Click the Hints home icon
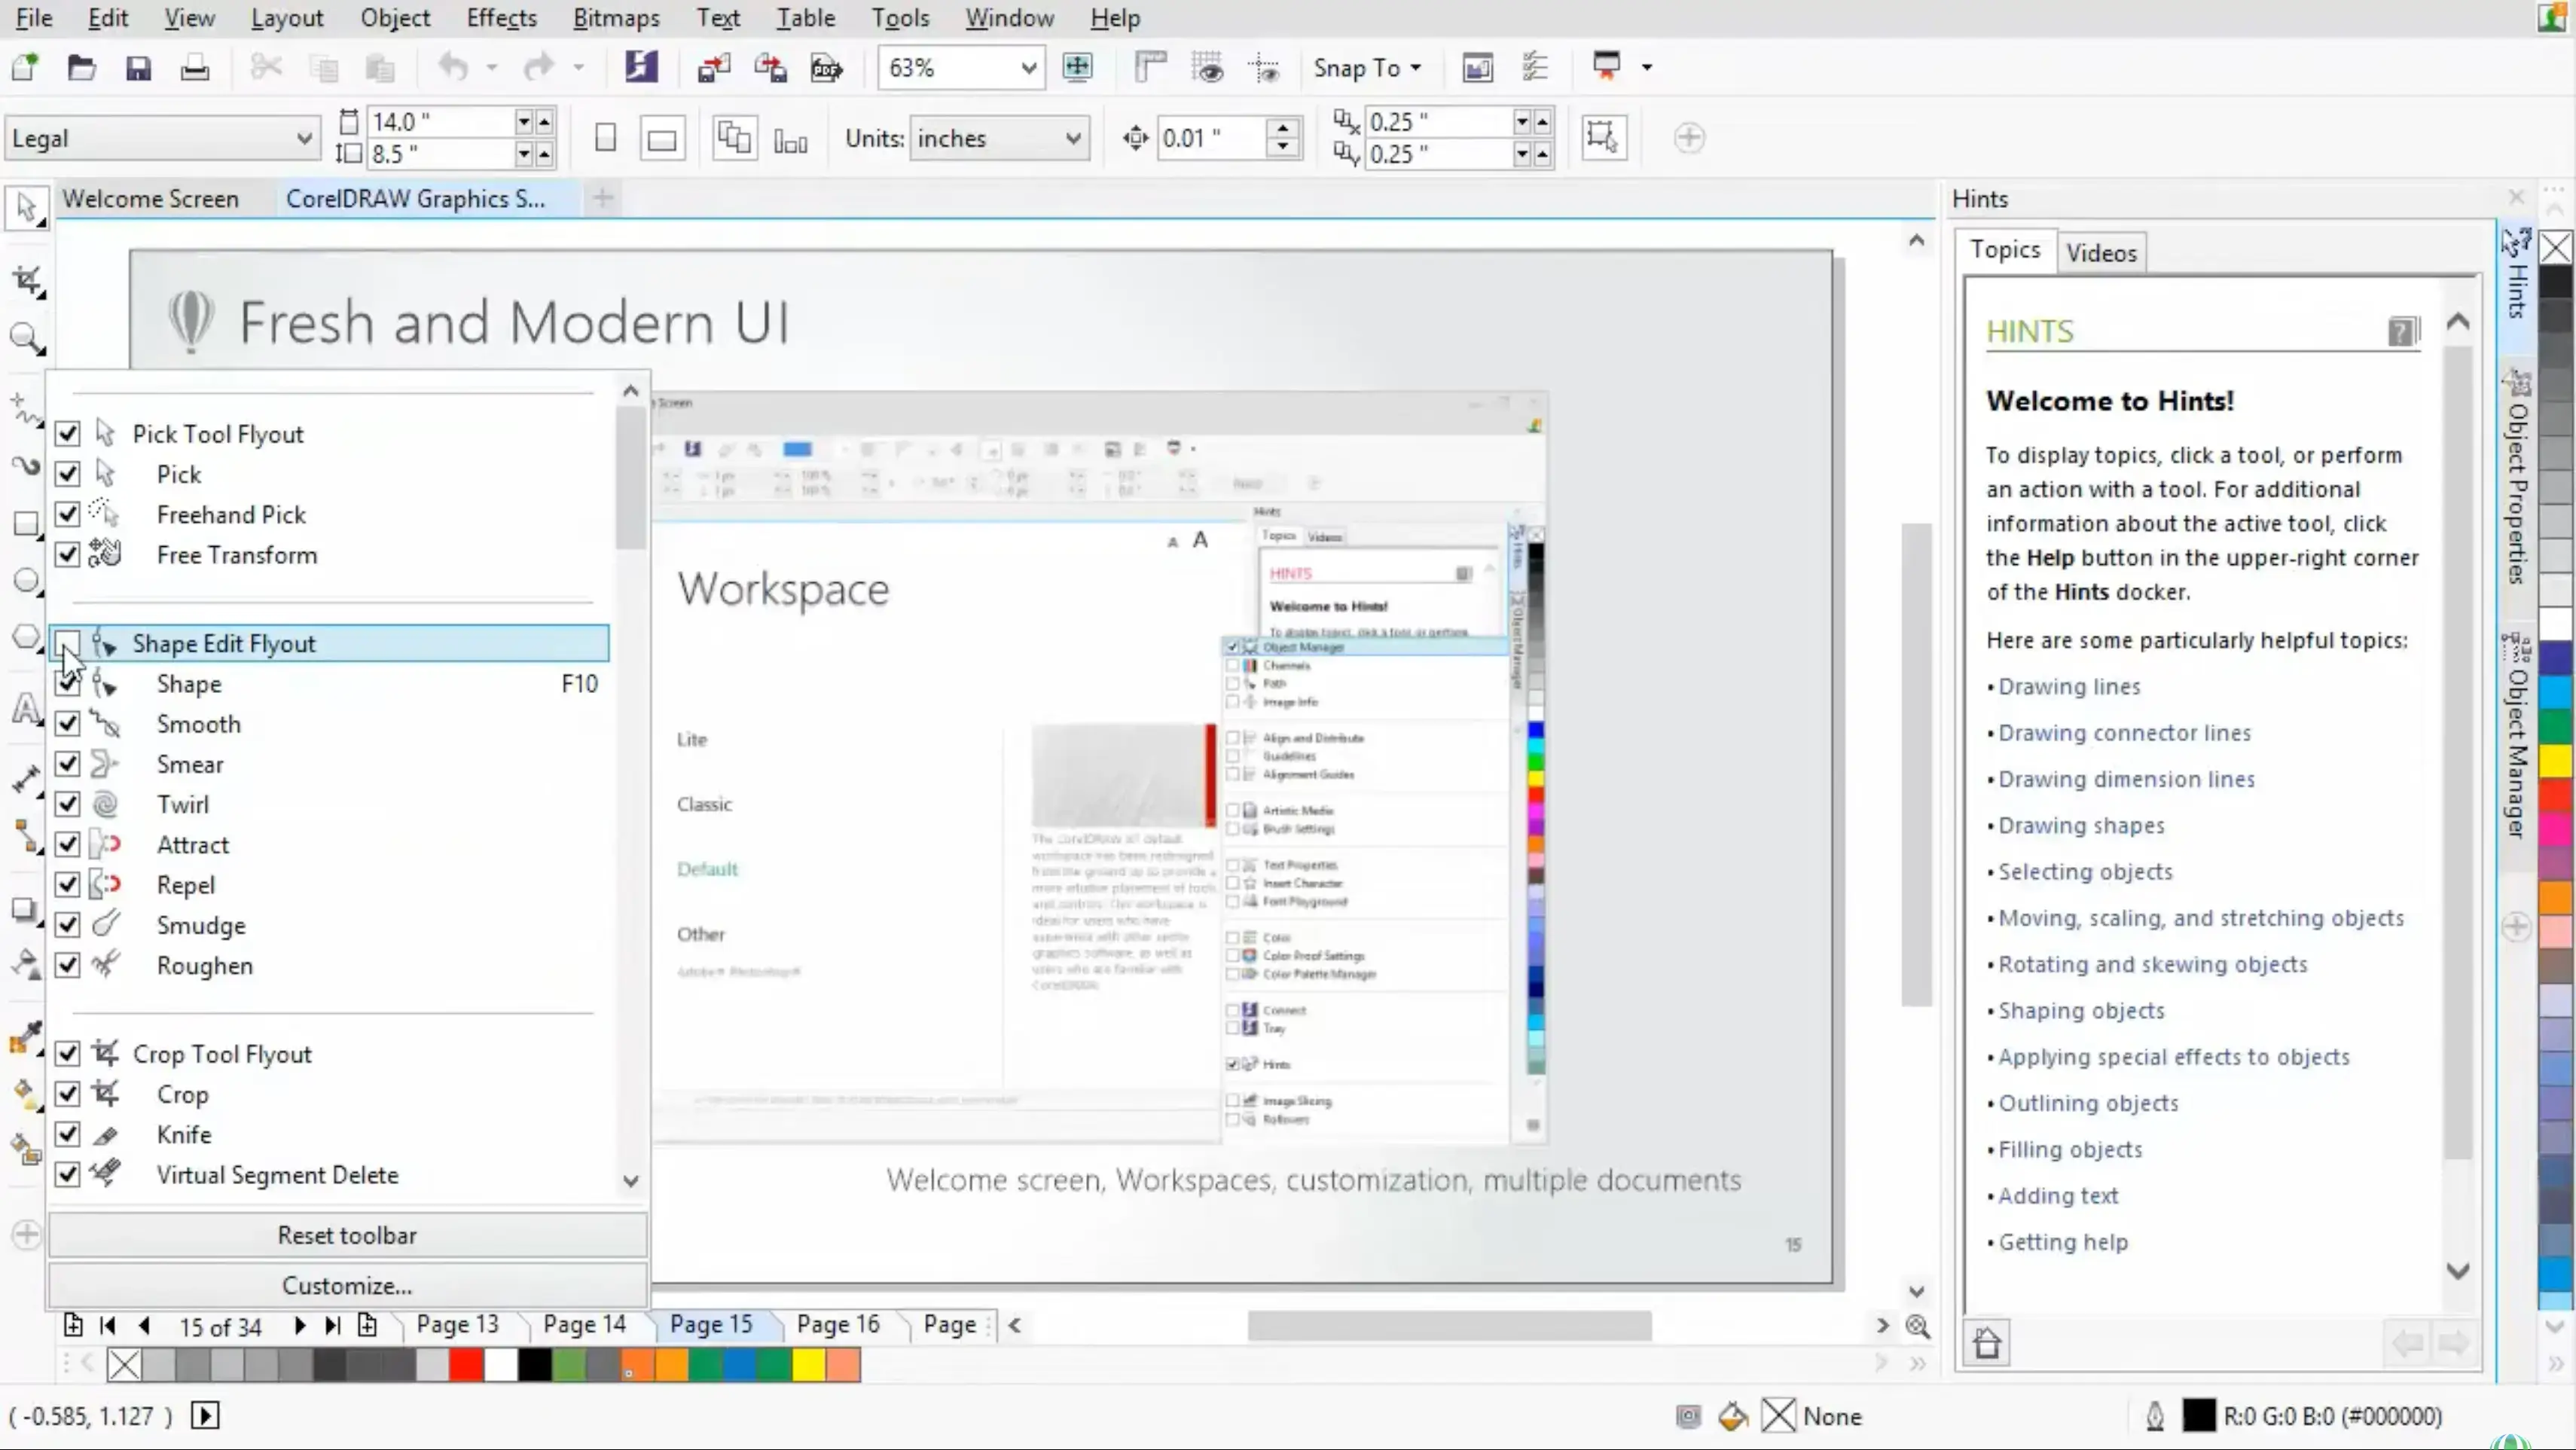The height and width of the screenshot is (1450, 2576). (x=1987, y=1343)
